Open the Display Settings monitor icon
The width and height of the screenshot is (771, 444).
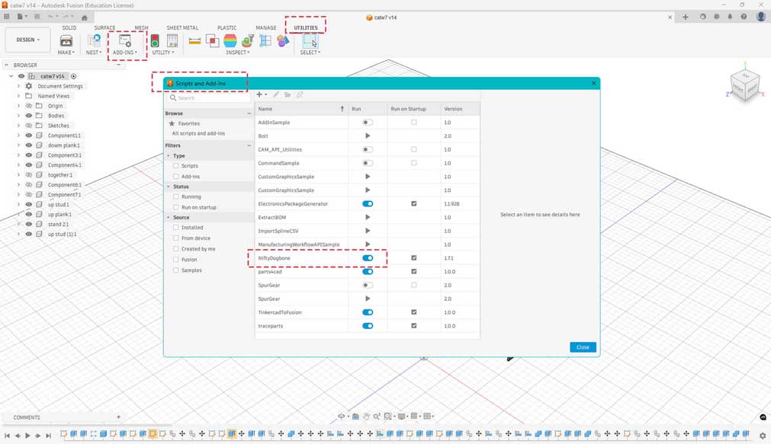pyautogui.click(x=401, y=416)
